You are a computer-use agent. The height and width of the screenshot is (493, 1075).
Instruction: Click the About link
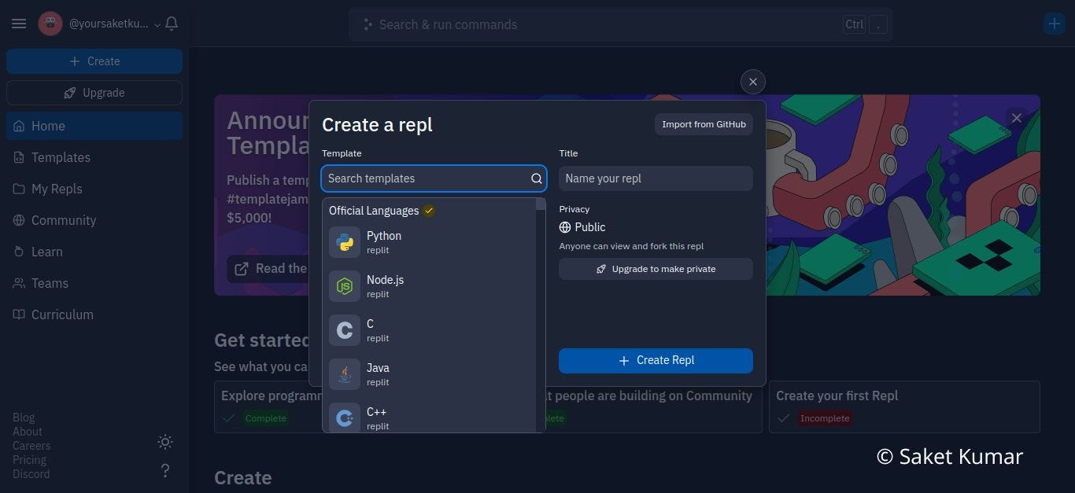pos(28,432)
